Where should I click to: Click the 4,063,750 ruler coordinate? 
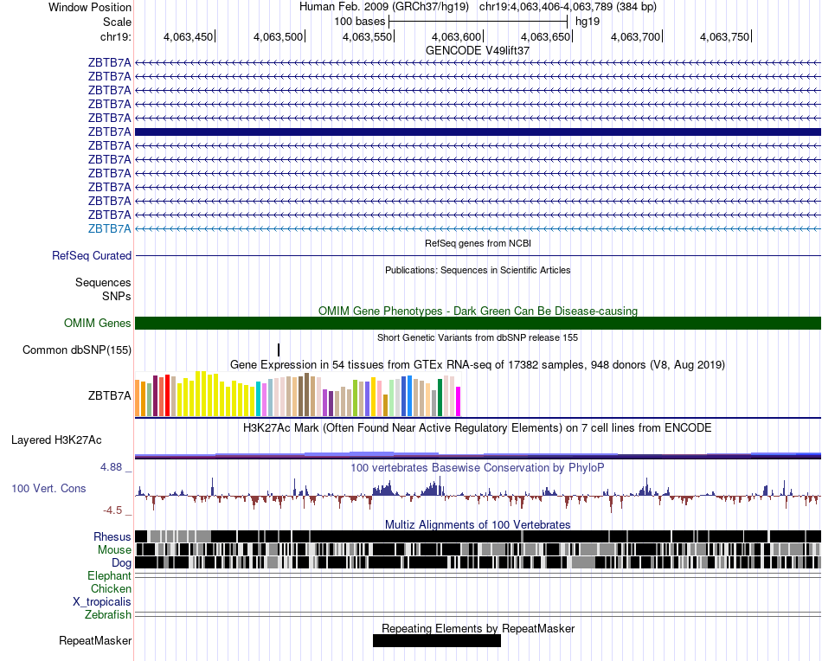[x=724, y=37]
